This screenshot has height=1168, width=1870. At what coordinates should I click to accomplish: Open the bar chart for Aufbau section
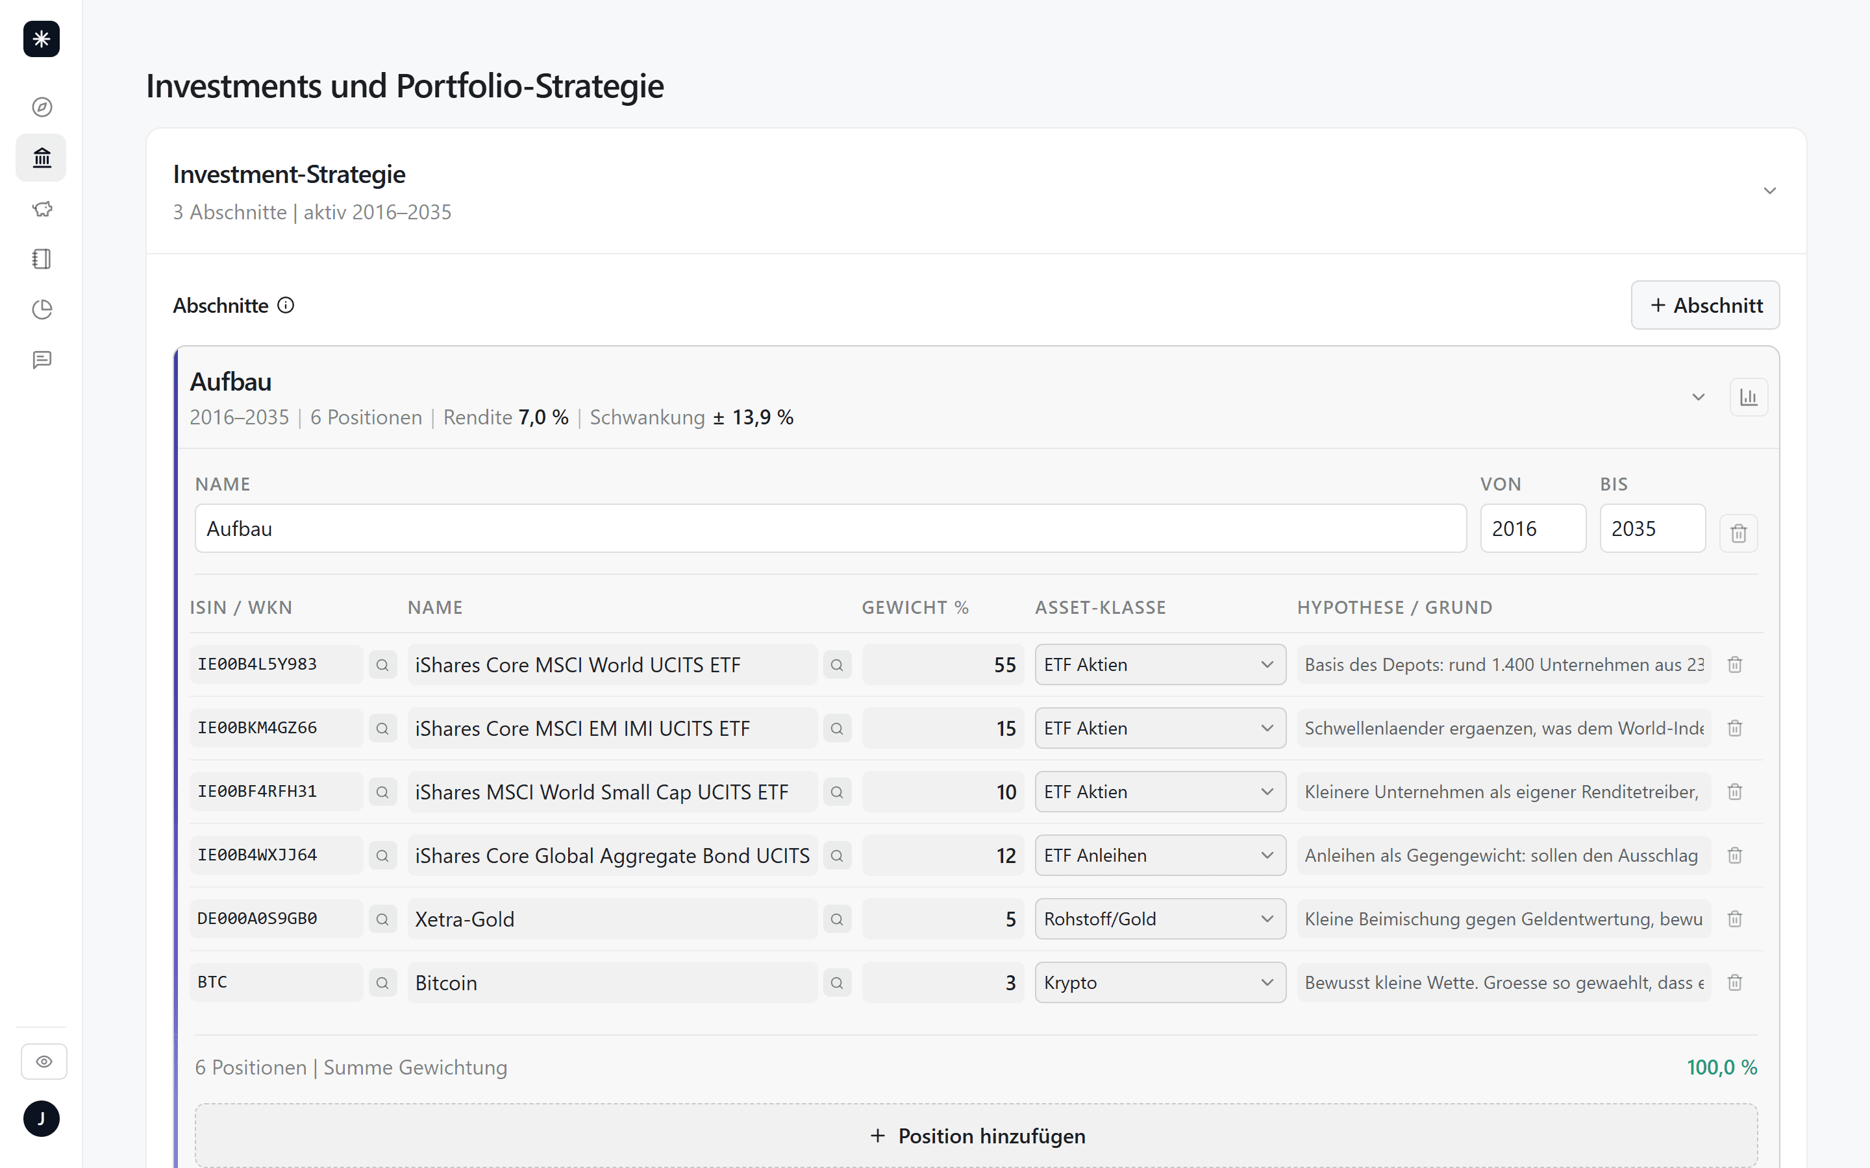(x=1749, y=397)
